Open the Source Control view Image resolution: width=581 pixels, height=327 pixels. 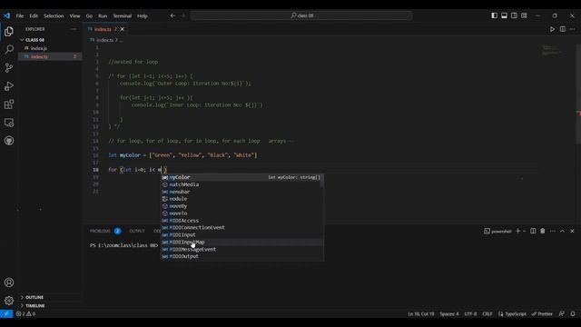click(x=9, y=68)
